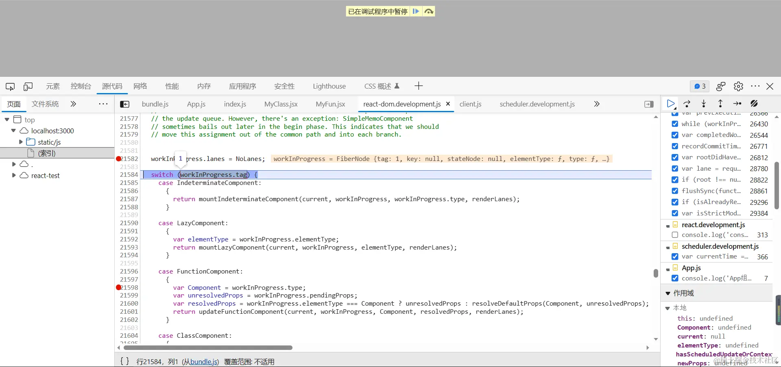Screen dimensions: 781x367
Task: Uncheck the console.log('App组… breakpoint
Action: 675,278
